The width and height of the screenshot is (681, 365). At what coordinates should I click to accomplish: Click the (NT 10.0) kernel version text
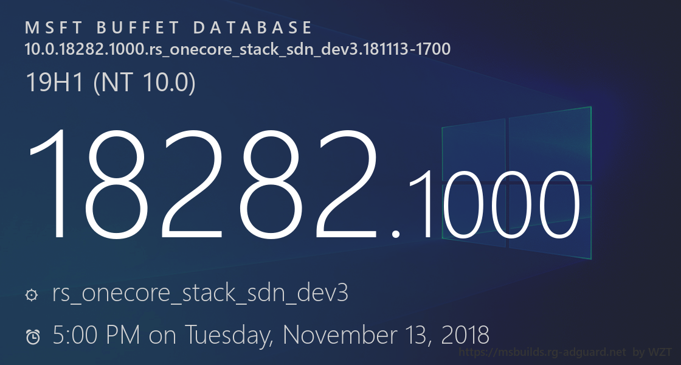click(145, 82)
